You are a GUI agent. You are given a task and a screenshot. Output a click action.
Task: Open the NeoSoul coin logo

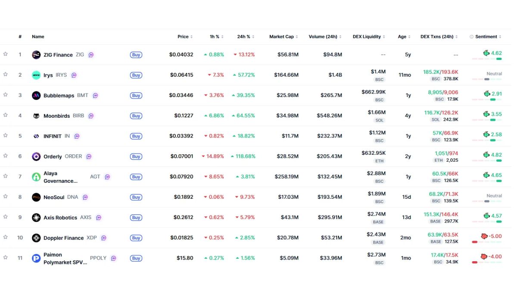click(36, 197)
